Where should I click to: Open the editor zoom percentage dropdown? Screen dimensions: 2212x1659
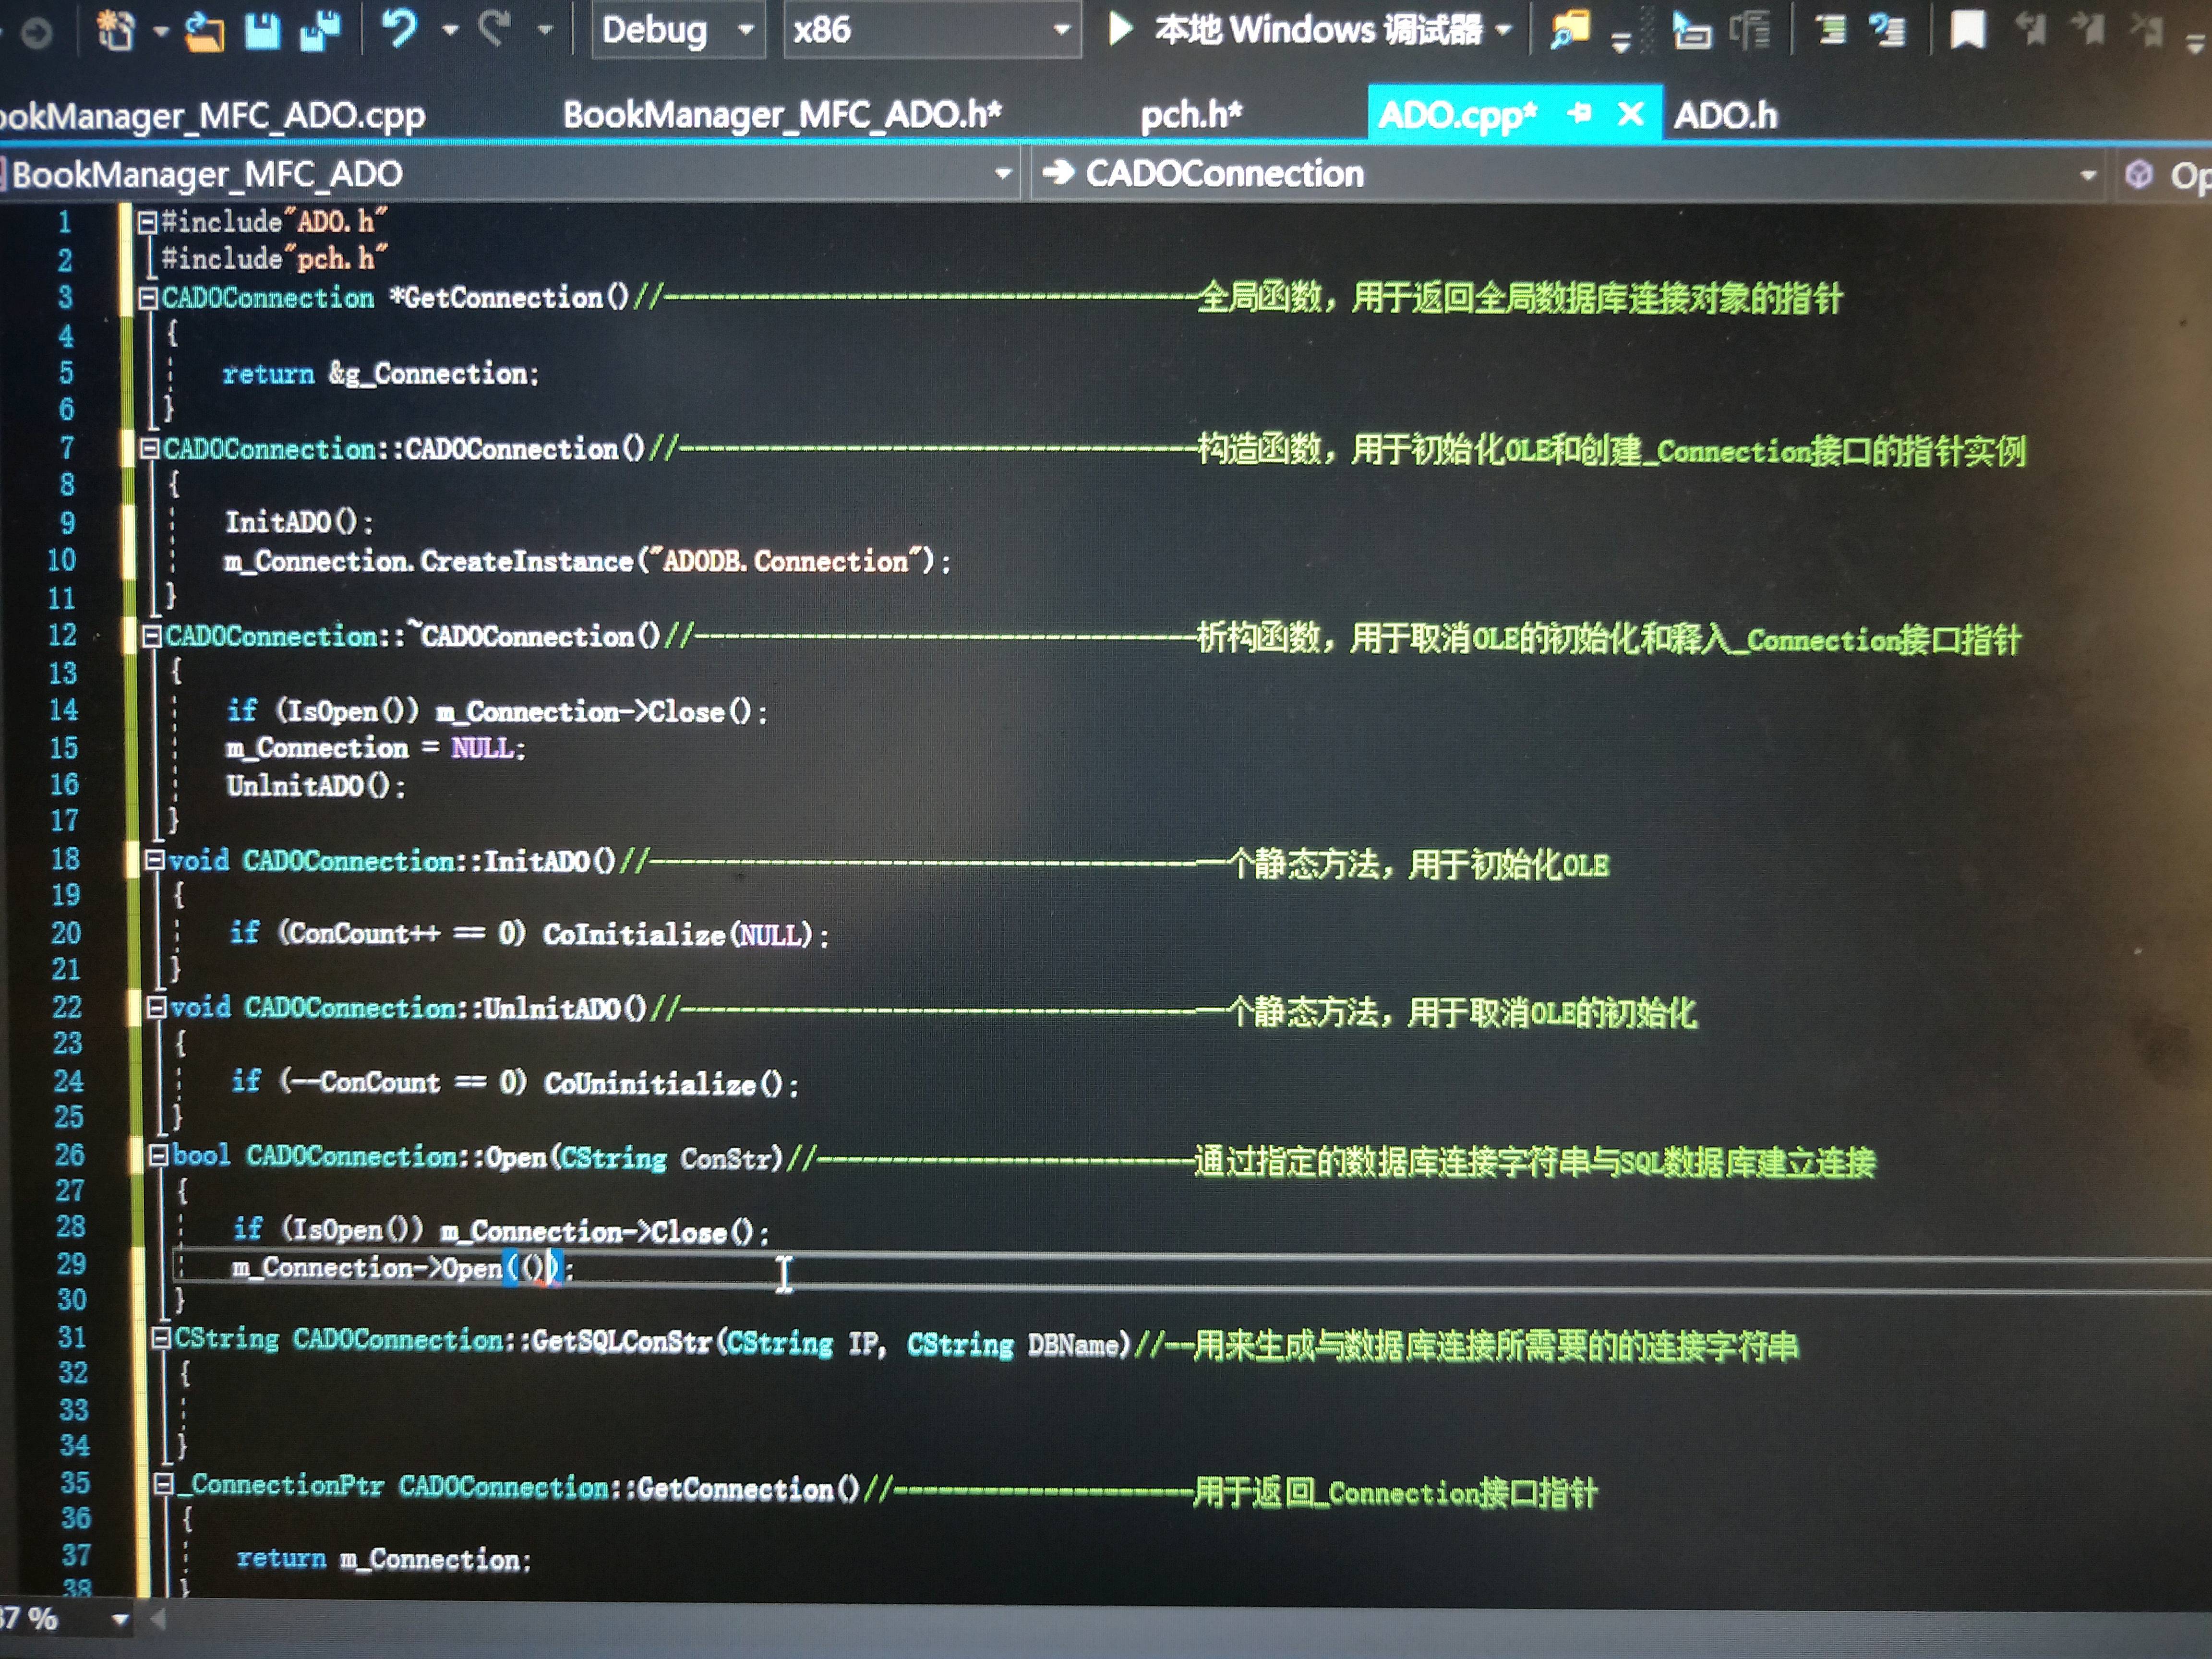pyautogui.click(x=121, y=1620)
